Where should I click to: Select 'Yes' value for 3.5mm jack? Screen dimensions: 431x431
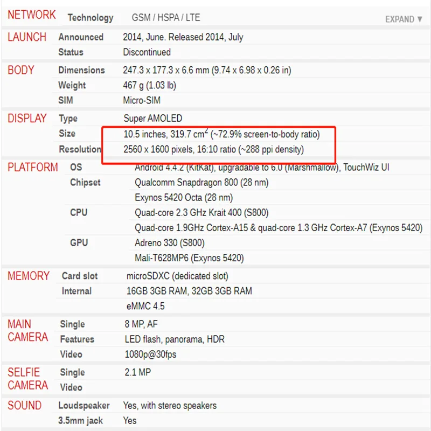click(x=129, y=421)
